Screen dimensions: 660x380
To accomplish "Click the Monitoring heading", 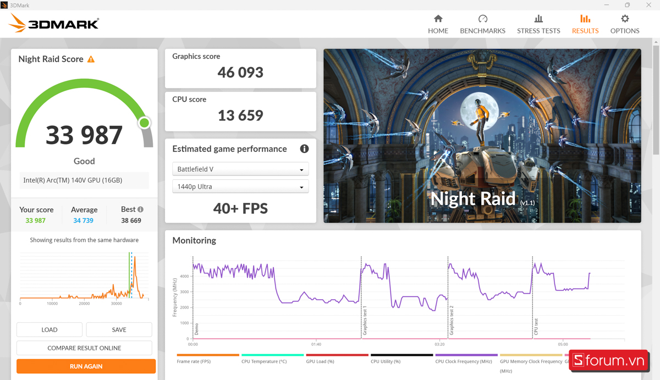I will click(194, 240).
